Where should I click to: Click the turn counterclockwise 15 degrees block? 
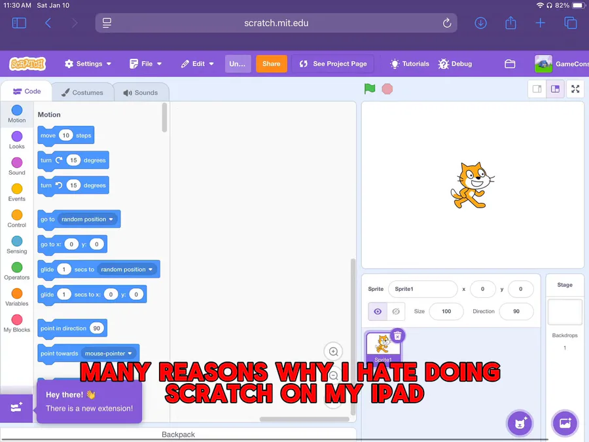(x=73, y=185)
